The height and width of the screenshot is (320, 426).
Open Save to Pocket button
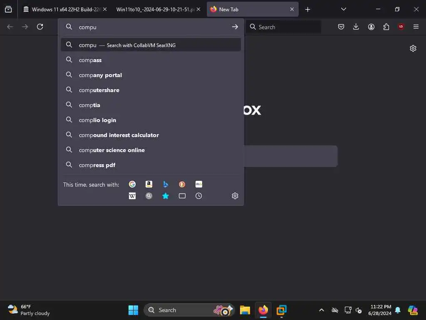pyautogui.click(x=341, y=27)
